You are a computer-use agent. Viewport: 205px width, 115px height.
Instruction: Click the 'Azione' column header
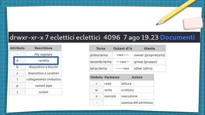(x=137, y=77)
